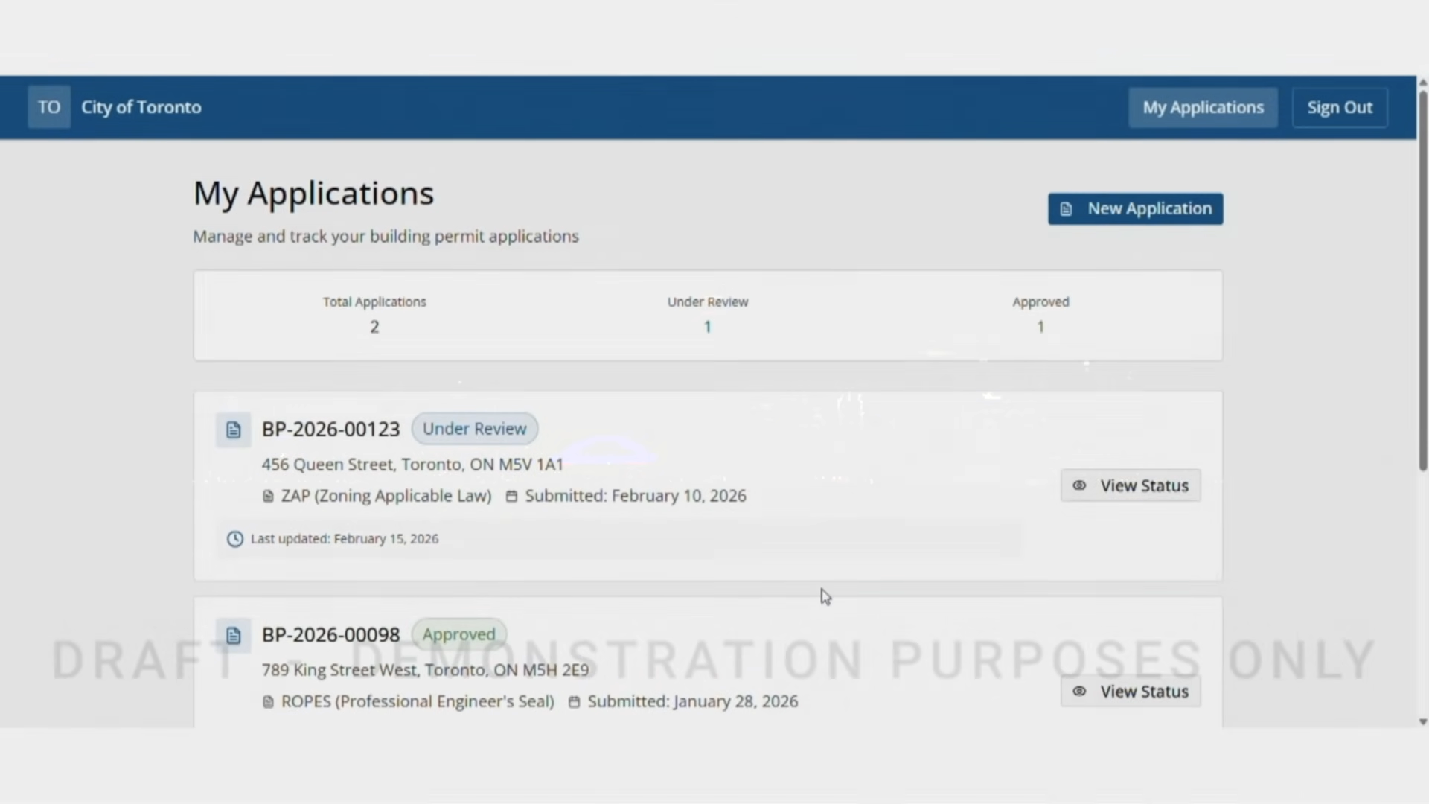Select address 789 King Street West

pos(425,670)
